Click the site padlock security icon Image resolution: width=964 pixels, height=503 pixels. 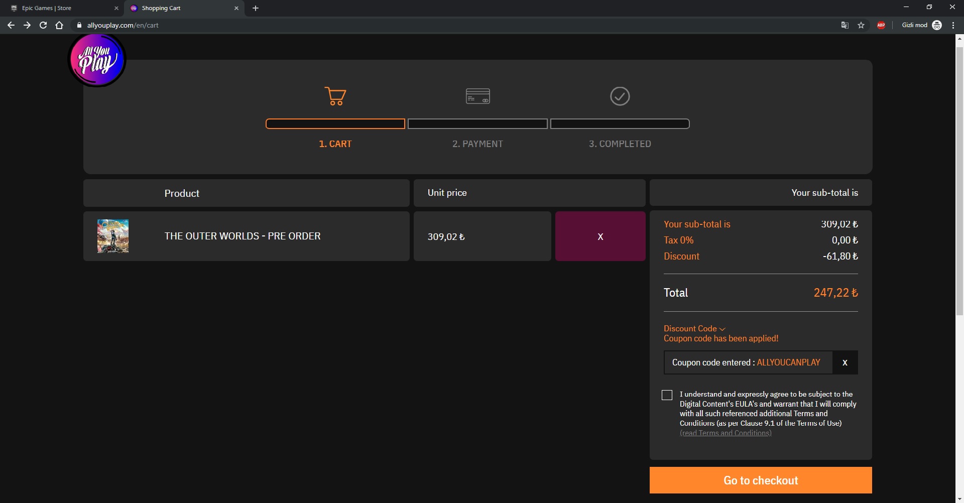[79, 25]
